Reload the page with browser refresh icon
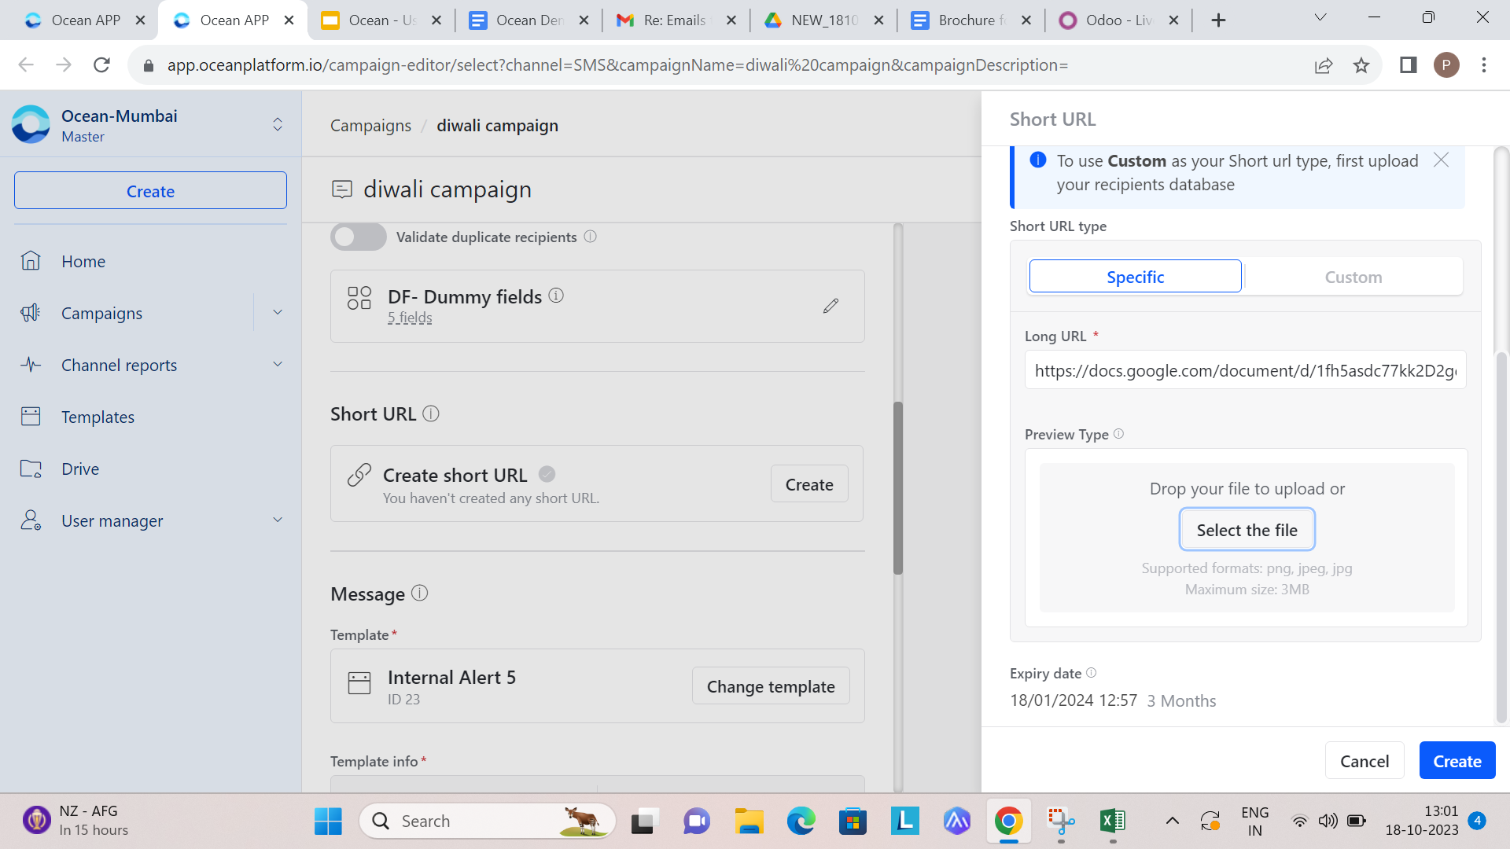The height and width of the screenshot is (849, 1510). [x=101, y=65]
